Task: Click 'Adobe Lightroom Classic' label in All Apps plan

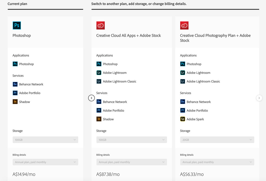Action: click(x=120, y=81)
